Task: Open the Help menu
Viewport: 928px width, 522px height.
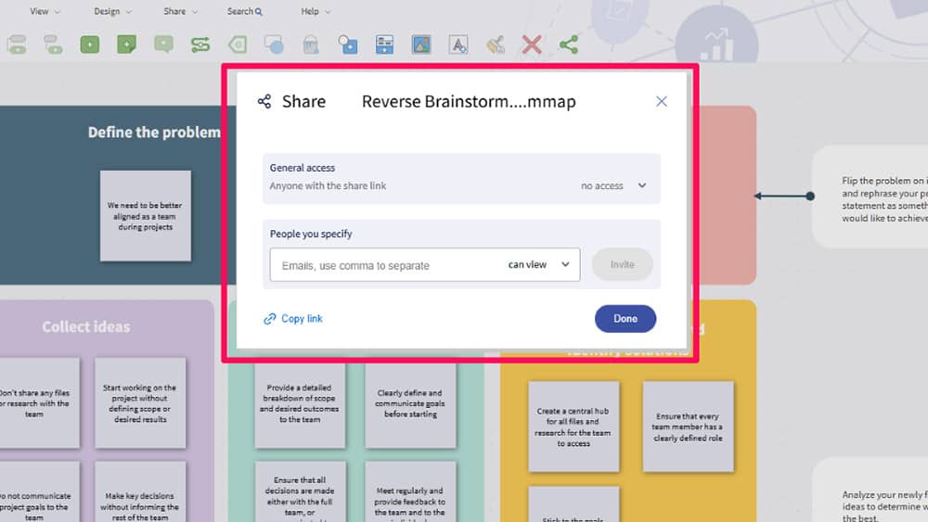Action: point(315,11)
